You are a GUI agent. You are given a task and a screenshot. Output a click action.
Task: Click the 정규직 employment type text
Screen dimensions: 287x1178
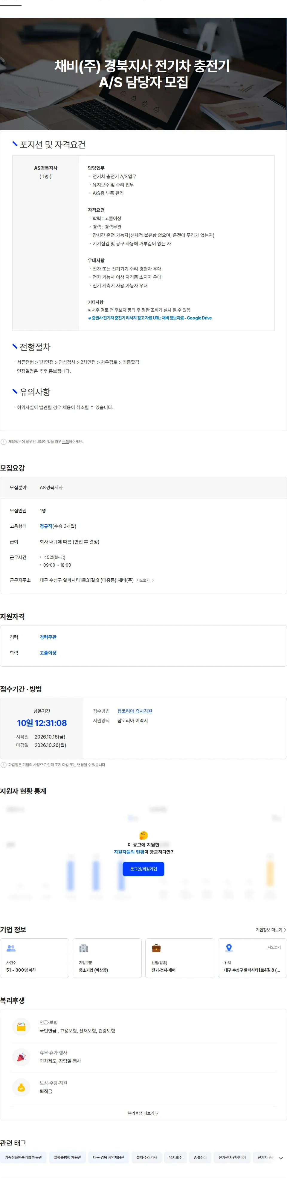[46, 526]
